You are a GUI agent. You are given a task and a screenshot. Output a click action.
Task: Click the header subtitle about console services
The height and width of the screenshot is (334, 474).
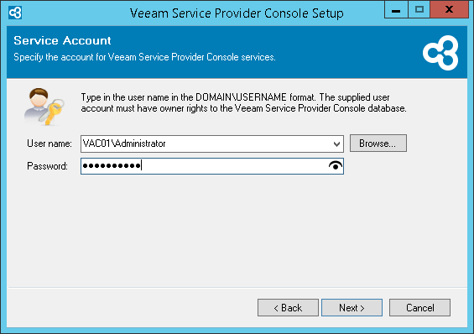pyautogui.click(x=144, y=57)
